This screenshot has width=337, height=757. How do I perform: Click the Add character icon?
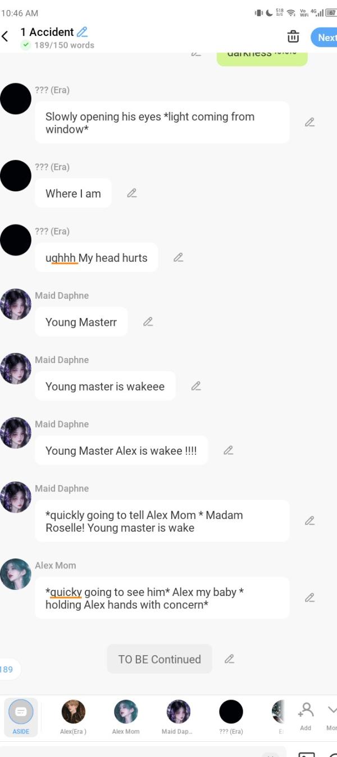pos(306,716)
